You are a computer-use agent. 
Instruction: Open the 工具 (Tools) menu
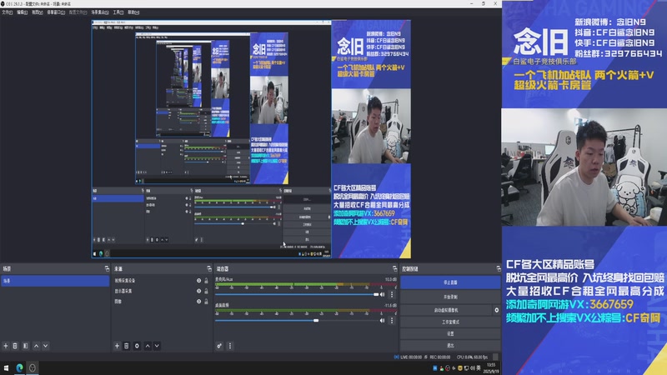tap(118, 12)
